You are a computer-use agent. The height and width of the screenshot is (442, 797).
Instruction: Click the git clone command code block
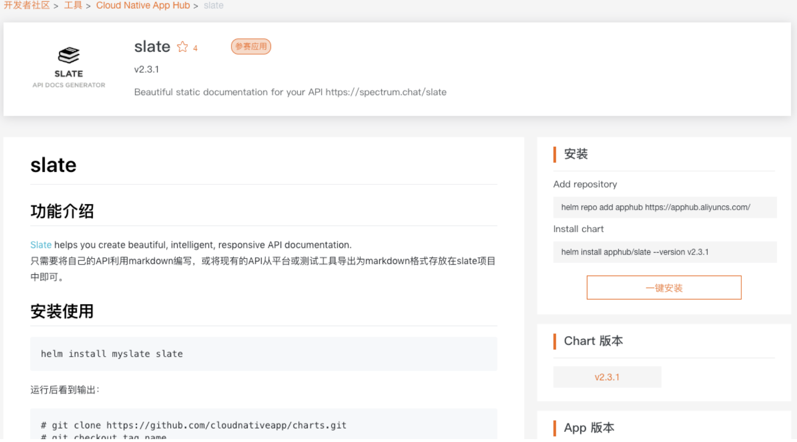263,425
